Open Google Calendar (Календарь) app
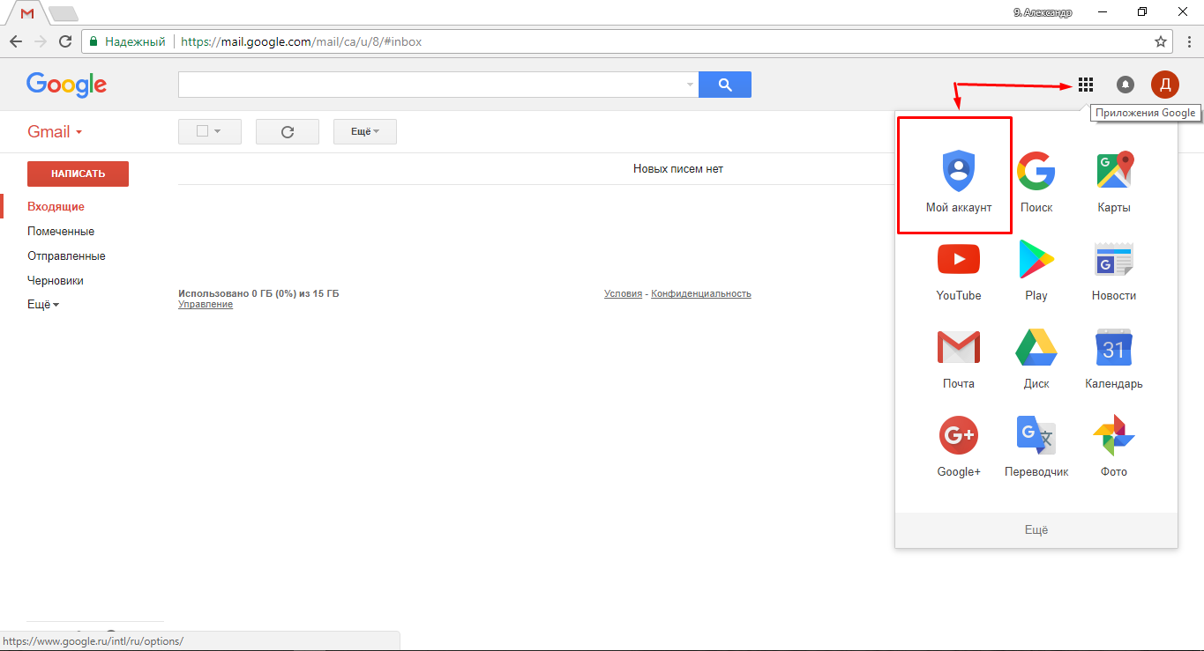Image resolution: width=1204 pixels, height=651 pixels. (x=1114, y=357)
